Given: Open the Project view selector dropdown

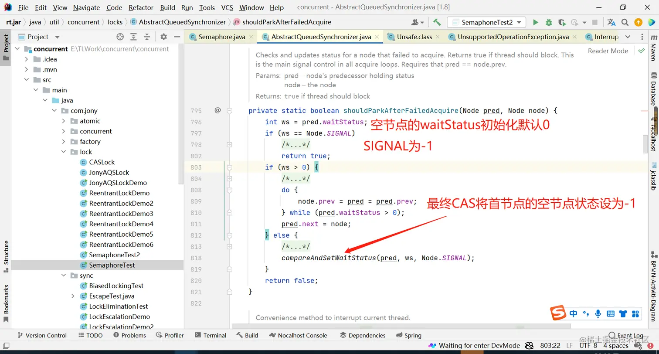Looking at the screenshot, I should pyautogui.click(x=57, y=37).
